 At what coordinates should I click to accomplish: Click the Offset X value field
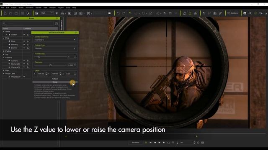pos(41,74)
